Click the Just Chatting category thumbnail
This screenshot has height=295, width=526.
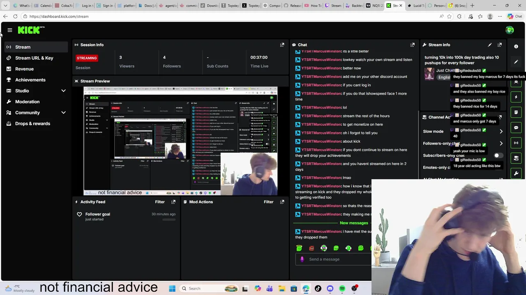coord(429,74)
